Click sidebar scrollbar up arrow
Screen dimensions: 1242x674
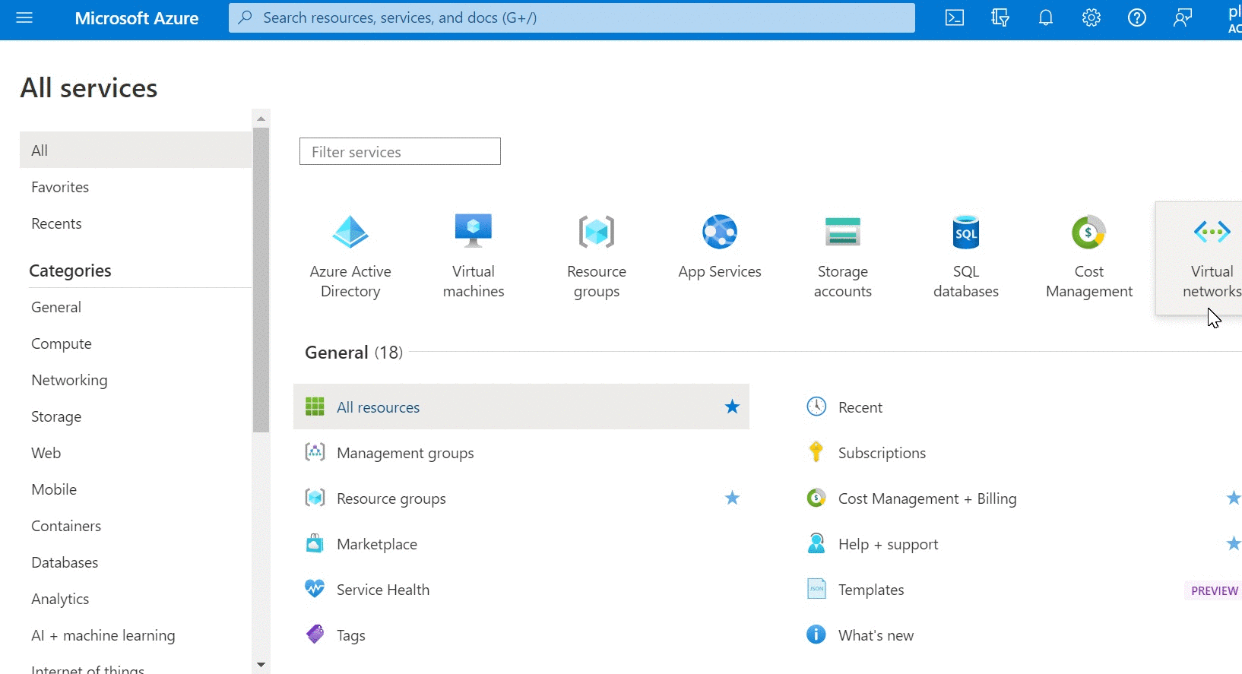[261, 119]
